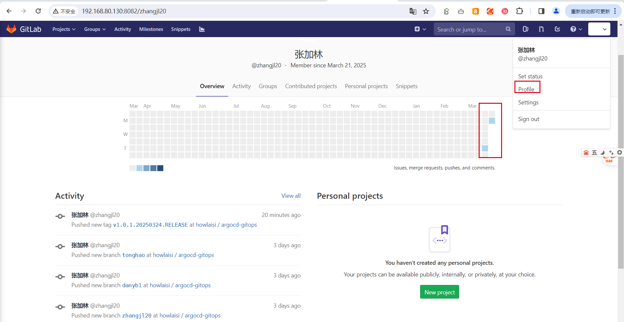Open the Issues icon in navbar
Image resolution: width=624 pixels, height=322 pixels.
tap(525, 29)
